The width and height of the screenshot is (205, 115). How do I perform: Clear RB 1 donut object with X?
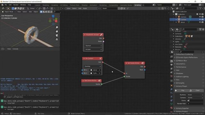click(x=99, y=70)
